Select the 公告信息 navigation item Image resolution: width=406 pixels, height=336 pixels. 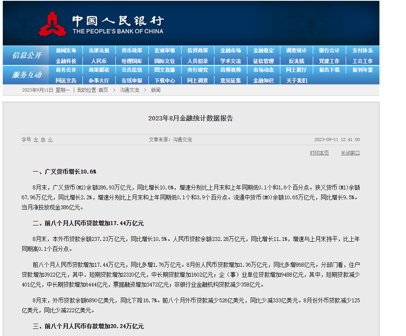pos(132,70)
